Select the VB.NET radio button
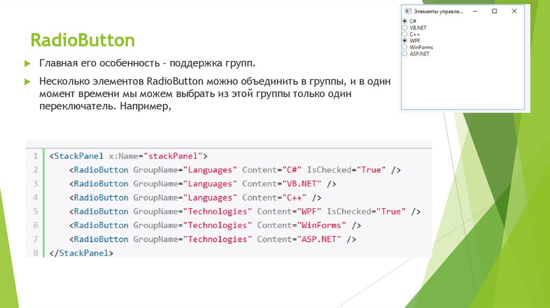The image size is (550, 308). pos(405,28)
